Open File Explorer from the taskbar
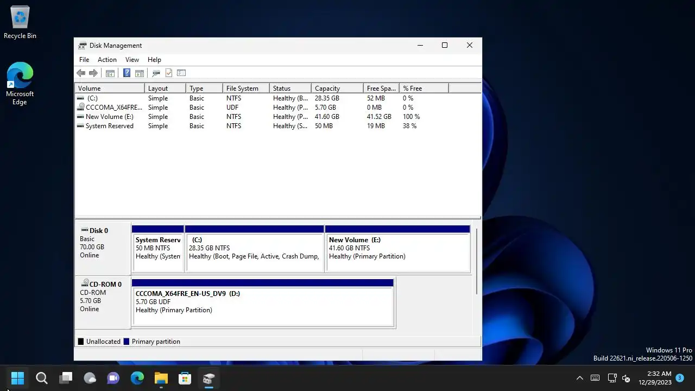The height and width of the screenshot is (391, 695). point(161,378)
